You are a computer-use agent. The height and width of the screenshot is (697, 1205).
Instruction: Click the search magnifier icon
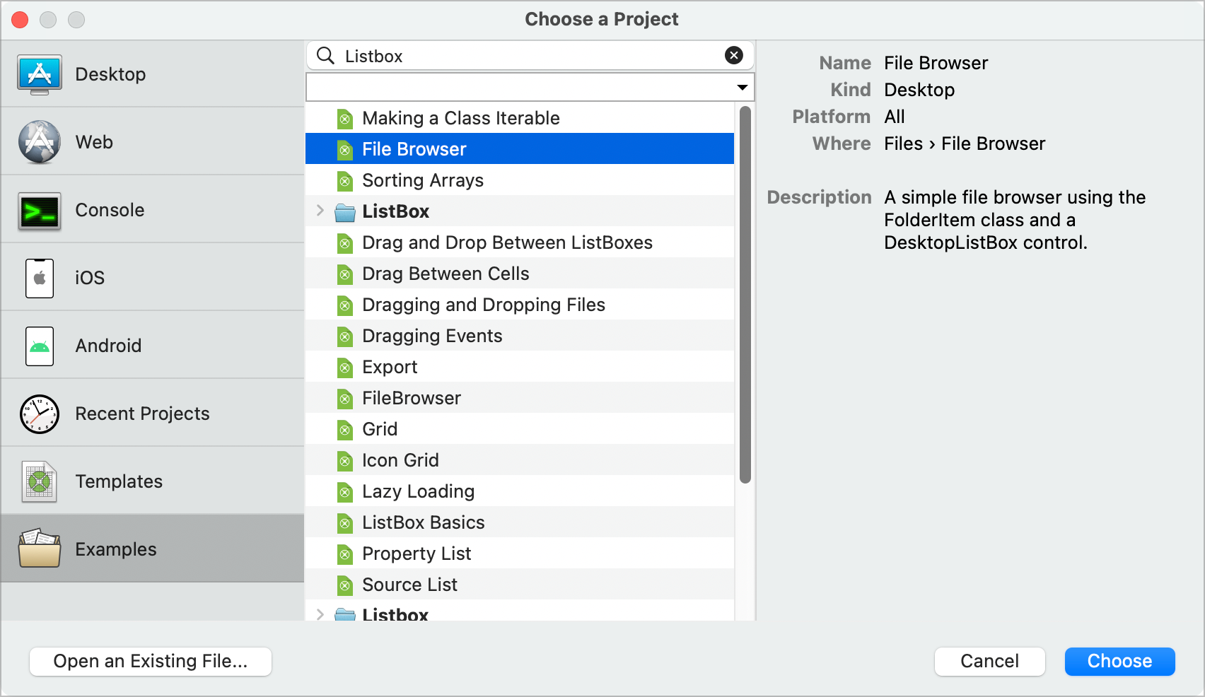point(325,55)
